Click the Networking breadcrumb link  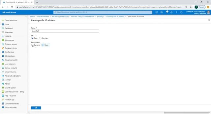point(60,17)
